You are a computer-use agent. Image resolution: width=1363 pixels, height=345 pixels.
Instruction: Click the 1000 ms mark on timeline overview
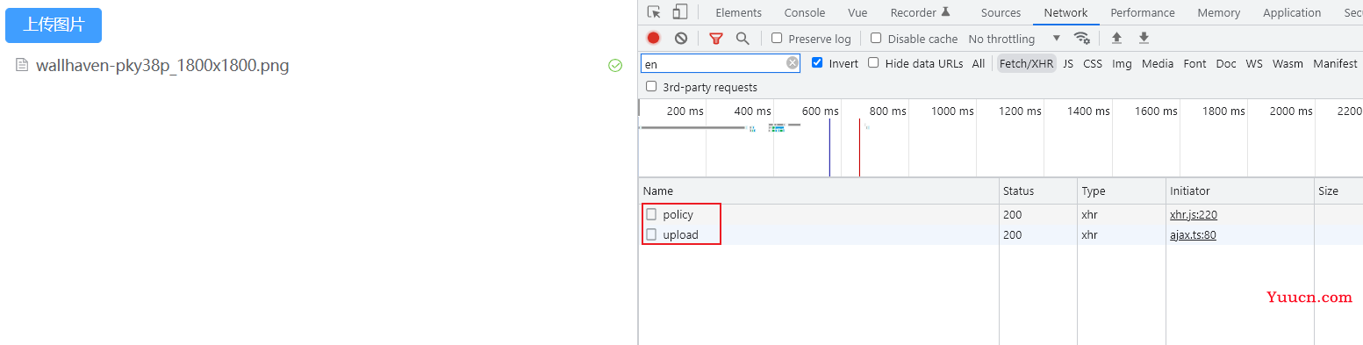click(x=952, y=111)
